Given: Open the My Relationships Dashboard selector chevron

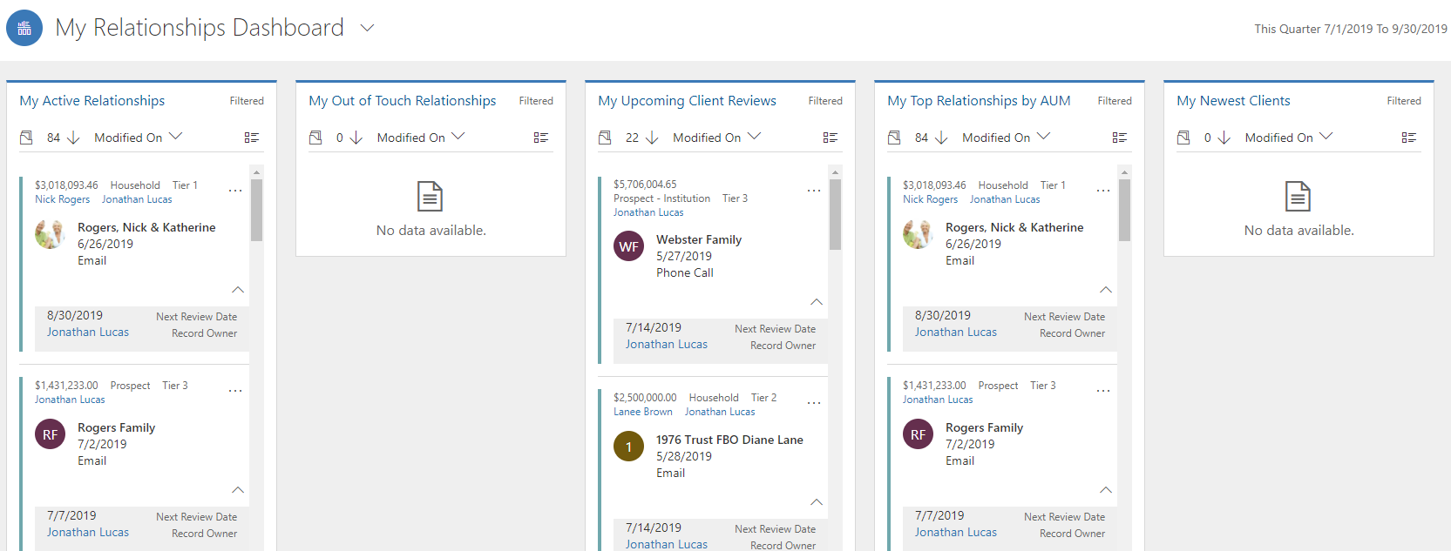Looking at the screenshot, I should click(367, 28).
